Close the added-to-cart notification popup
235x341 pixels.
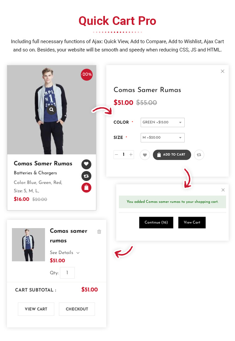pyautogui.click(x=223, y=190)
